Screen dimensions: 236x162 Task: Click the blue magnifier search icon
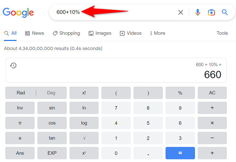pyautogui.click(x=225, y=13)
